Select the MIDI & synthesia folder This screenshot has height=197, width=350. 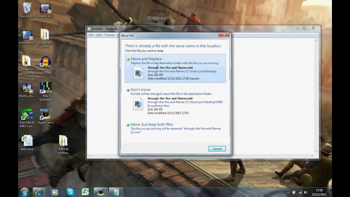(64, 145)
